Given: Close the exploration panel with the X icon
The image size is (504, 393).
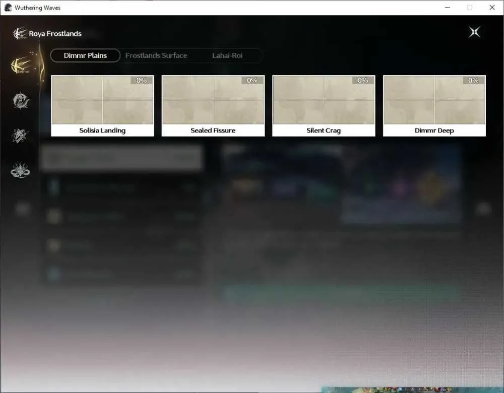Looking at the screenshot, I should [474, 32].
